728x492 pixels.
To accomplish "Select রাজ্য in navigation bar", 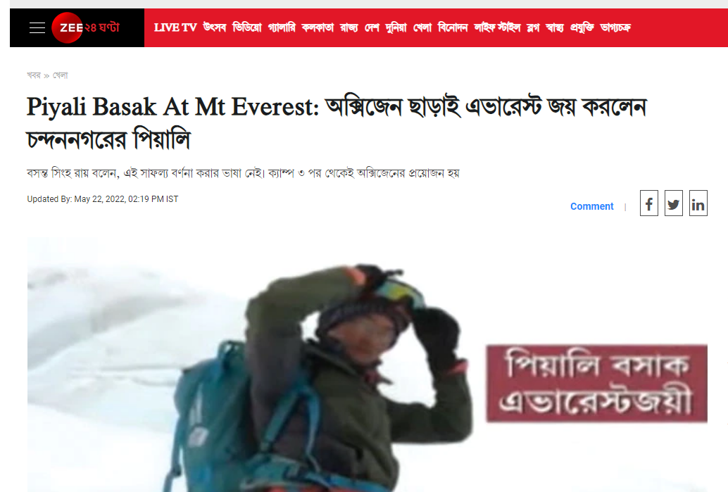I will click(349, 28).
